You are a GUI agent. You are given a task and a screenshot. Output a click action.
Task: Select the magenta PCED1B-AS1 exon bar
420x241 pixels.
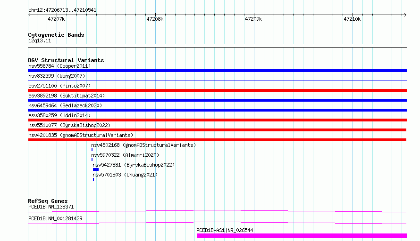[x=302, y=236]
